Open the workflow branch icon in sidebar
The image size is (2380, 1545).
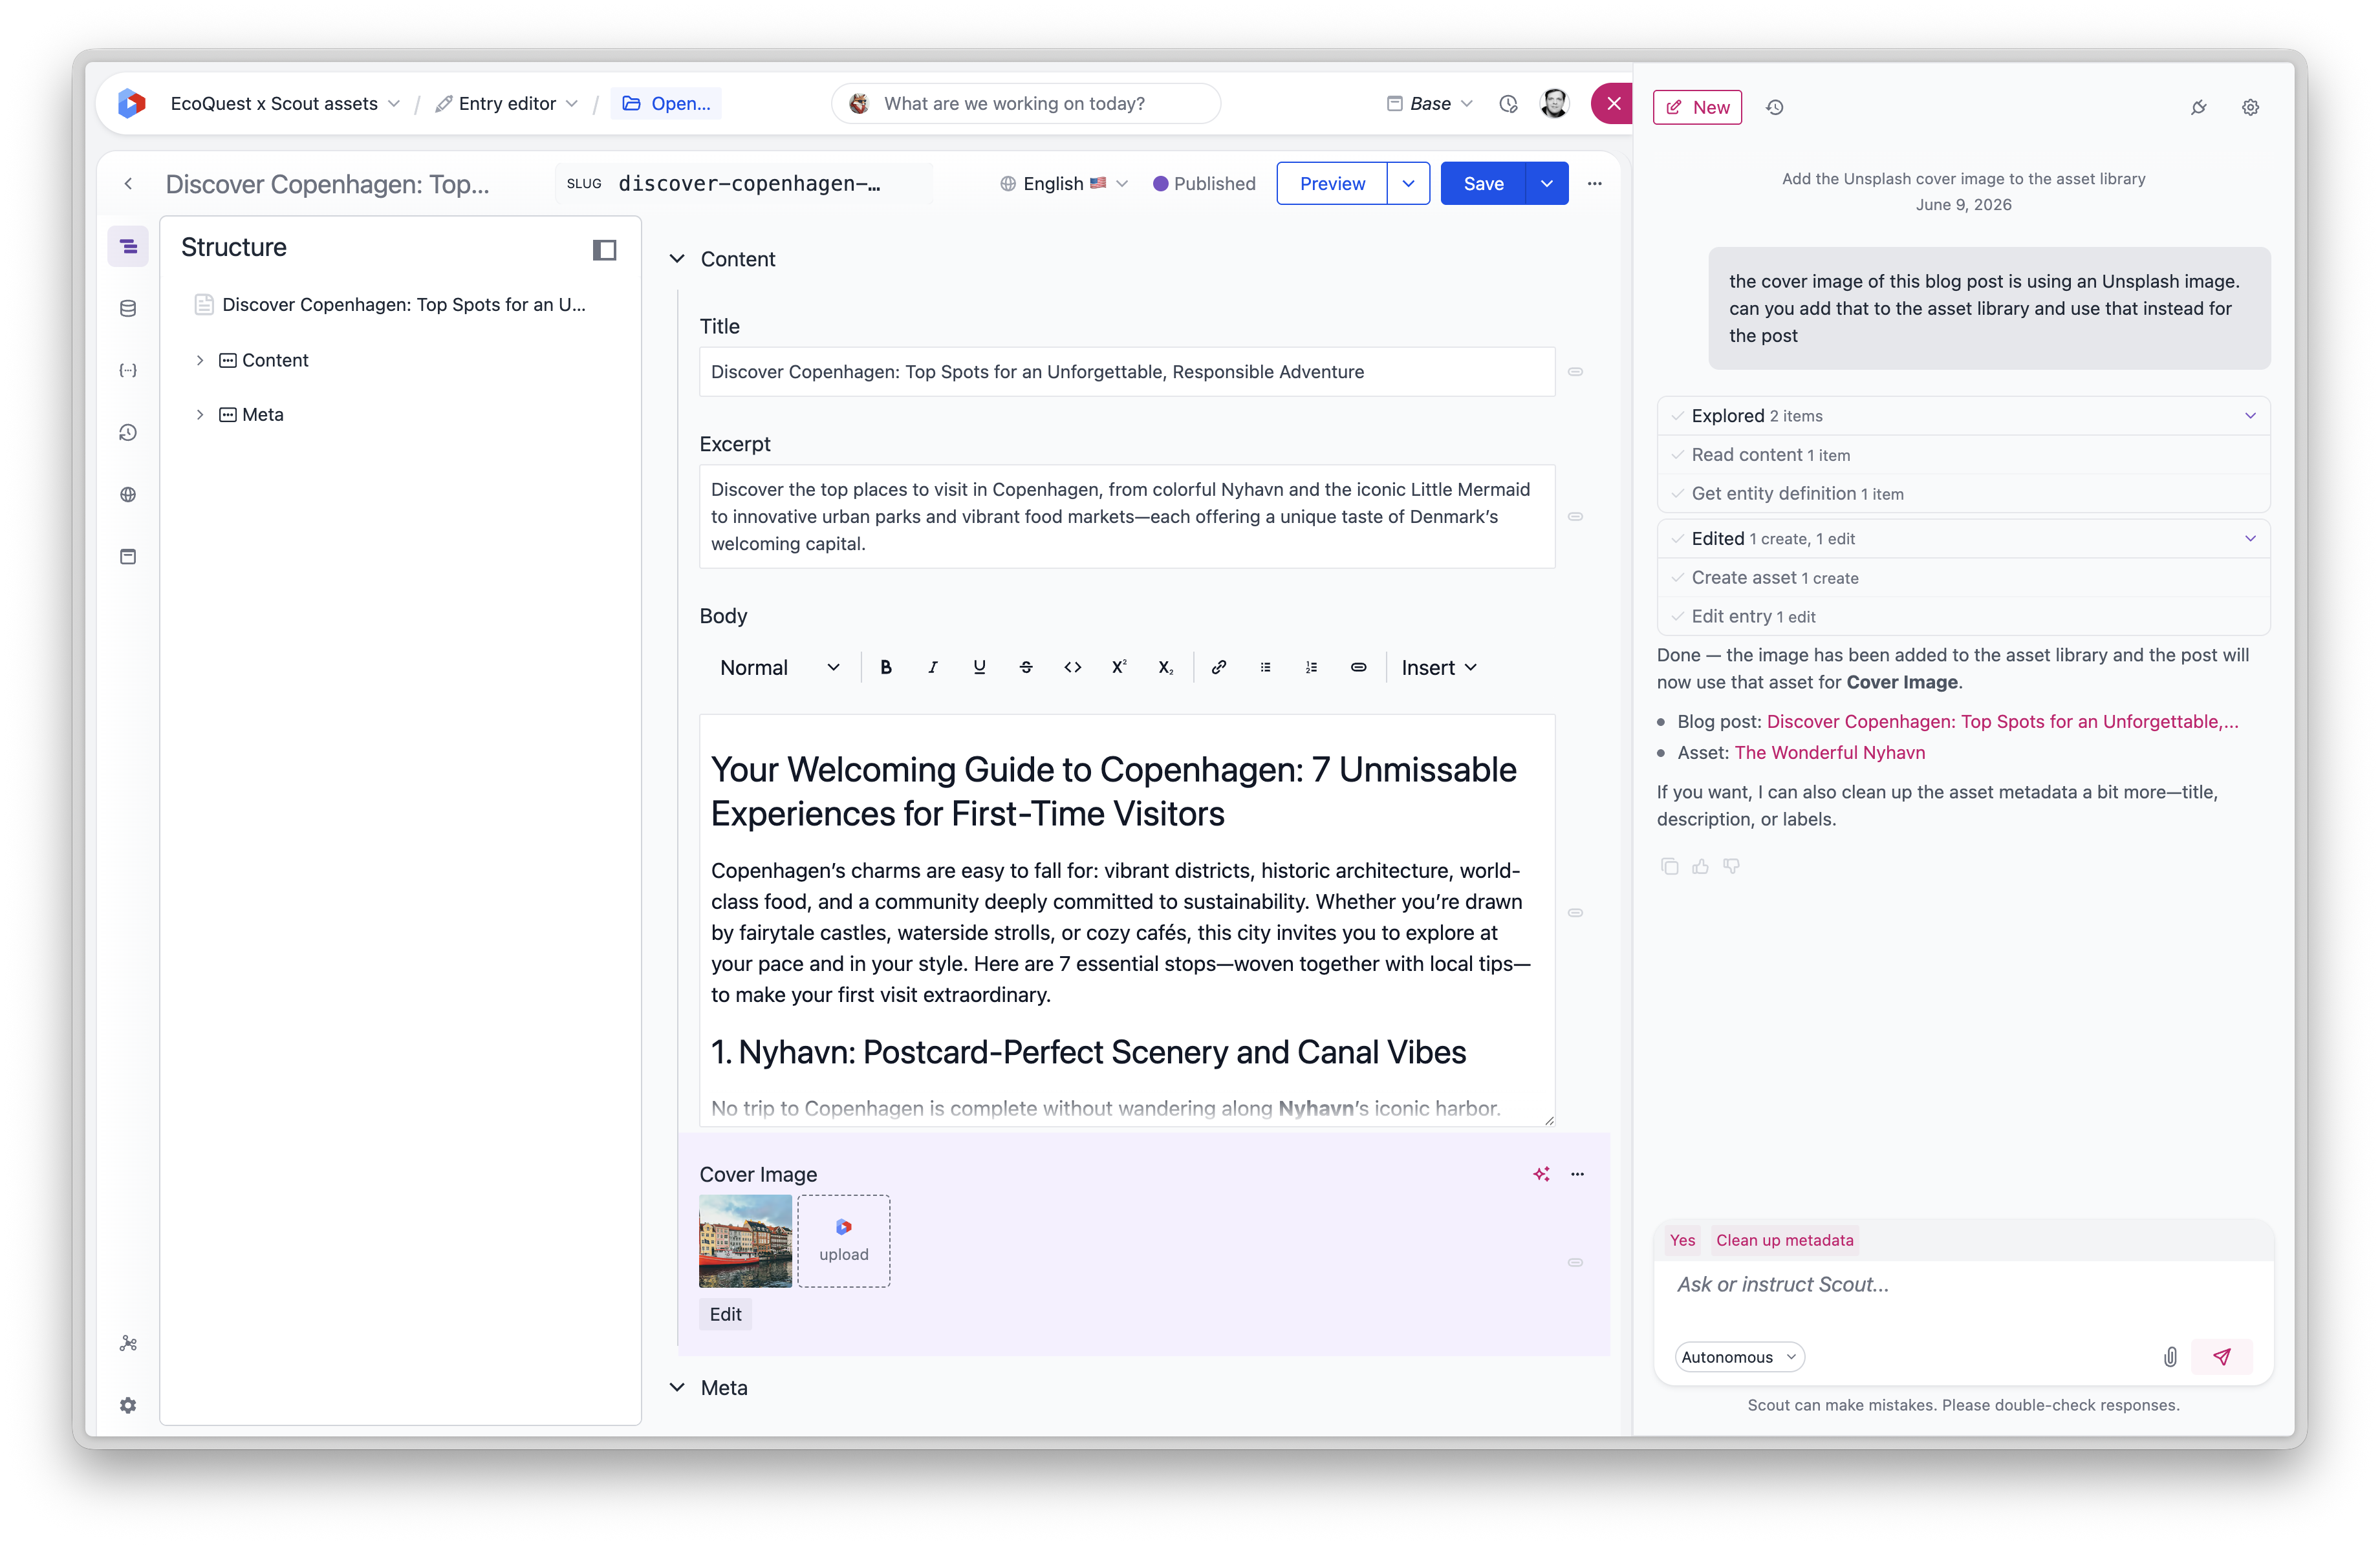128,1343
